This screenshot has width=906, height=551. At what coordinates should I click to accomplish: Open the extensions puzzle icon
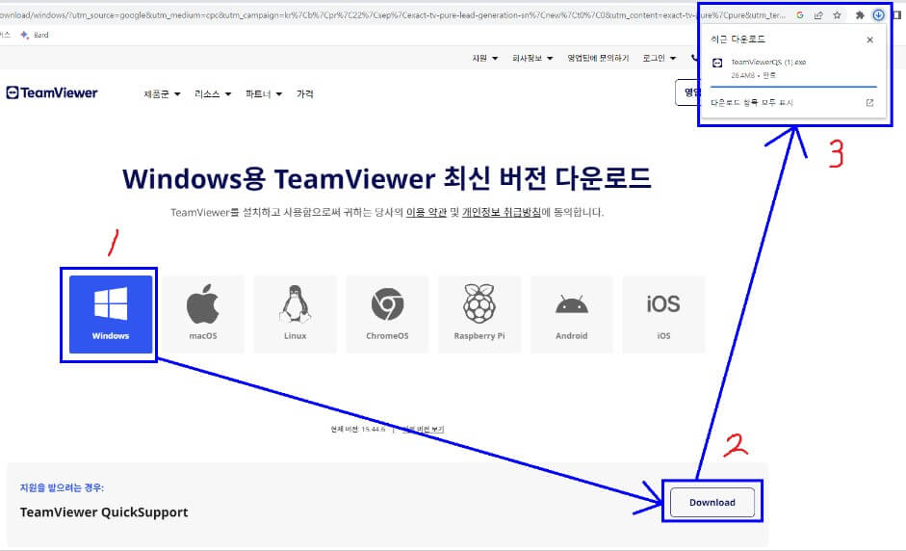coord(860,15)
